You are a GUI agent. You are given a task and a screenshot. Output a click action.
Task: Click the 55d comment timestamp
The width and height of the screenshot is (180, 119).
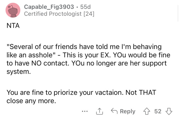click(x=85, y=6)
